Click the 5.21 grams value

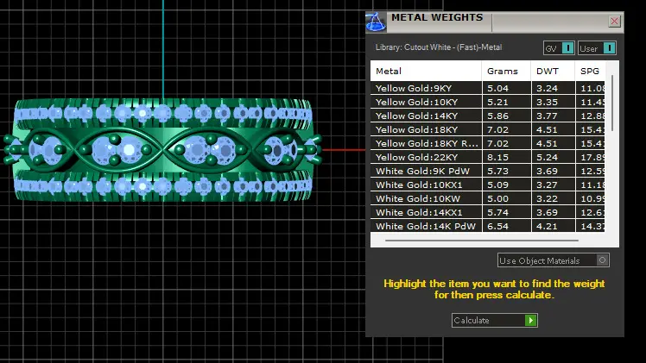[x=497, y=102]
